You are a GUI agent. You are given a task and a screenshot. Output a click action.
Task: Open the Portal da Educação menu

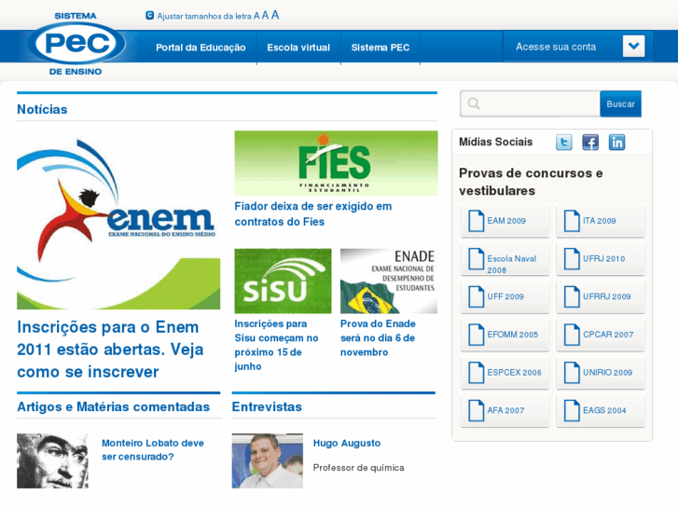[201, 48]
